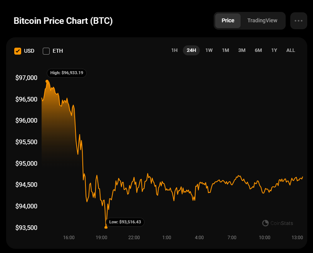Set the range to 3M
Viewport: 313px width, 253px height.
click(x=242, y=50)
